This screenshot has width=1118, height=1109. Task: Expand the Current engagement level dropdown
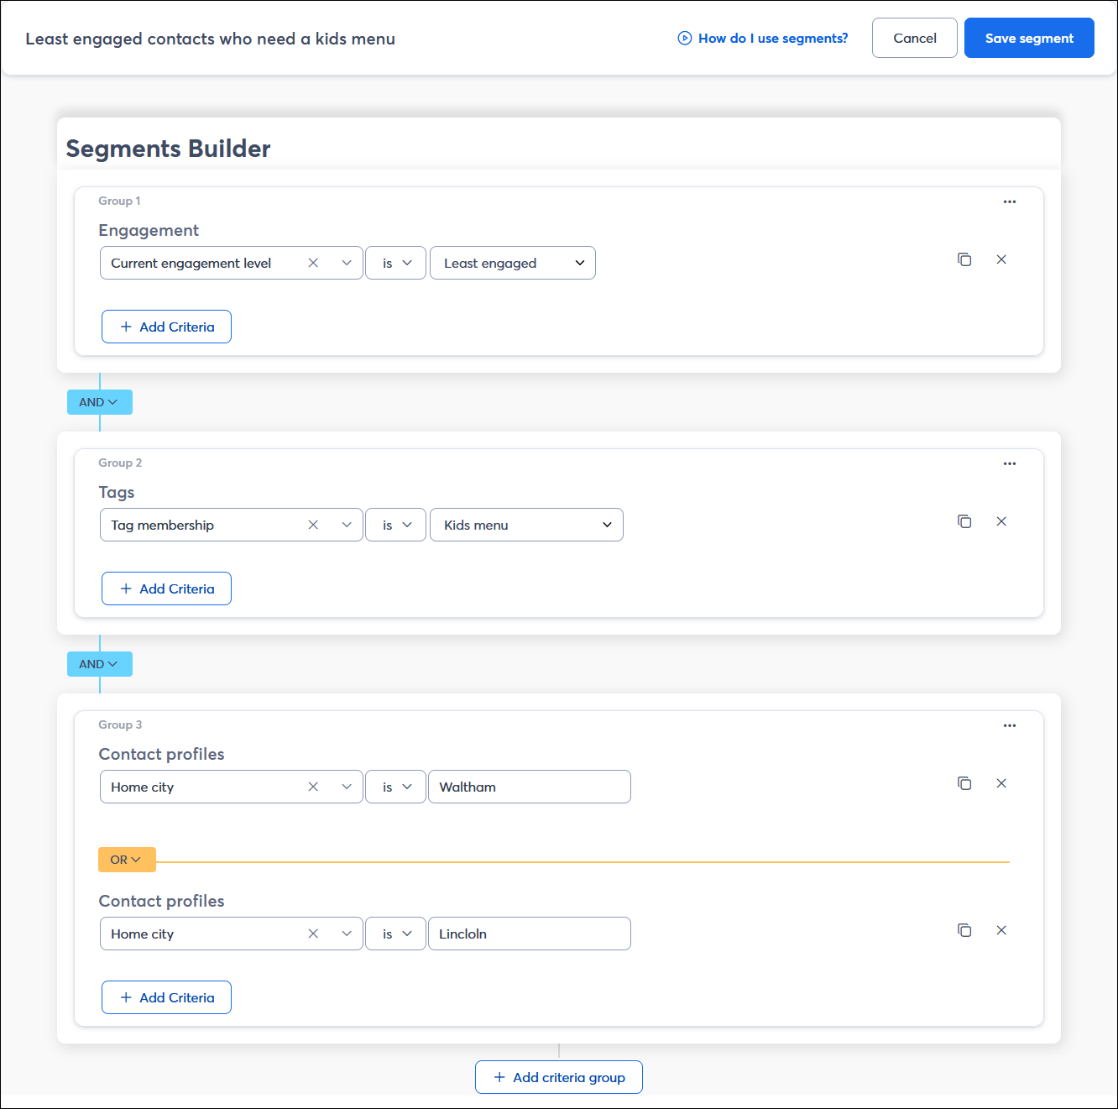click(347, 263)
